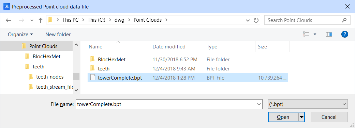Click the change view layout icon
The height and width of the screenshot is (128, 355).
click(306, 34)
